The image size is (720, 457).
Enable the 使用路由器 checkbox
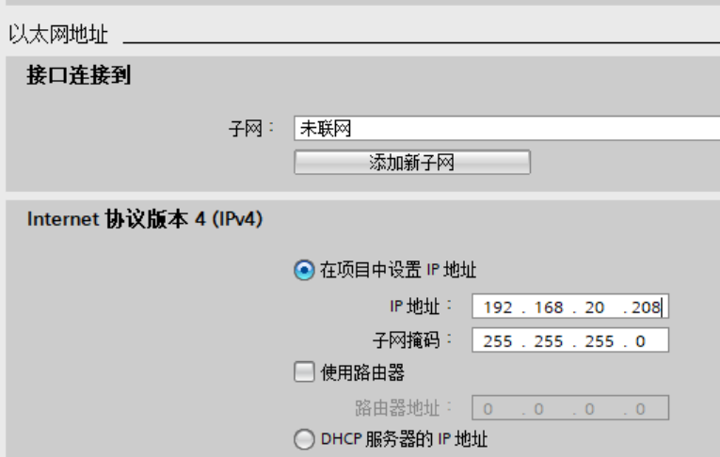[304, 372]
